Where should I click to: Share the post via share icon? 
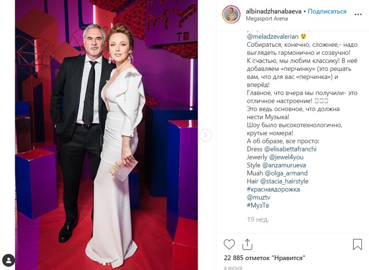[247, 244]
